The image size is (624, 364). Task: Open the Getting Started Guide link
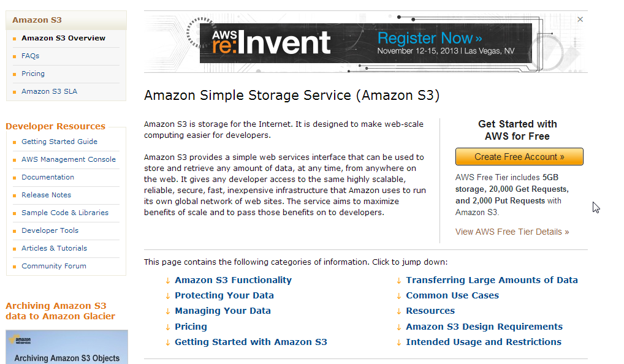tap(59, 142)
